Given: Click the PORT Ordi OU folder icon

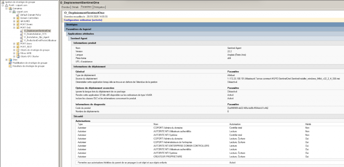Looking at the screenshot, I should click(18, 28).
